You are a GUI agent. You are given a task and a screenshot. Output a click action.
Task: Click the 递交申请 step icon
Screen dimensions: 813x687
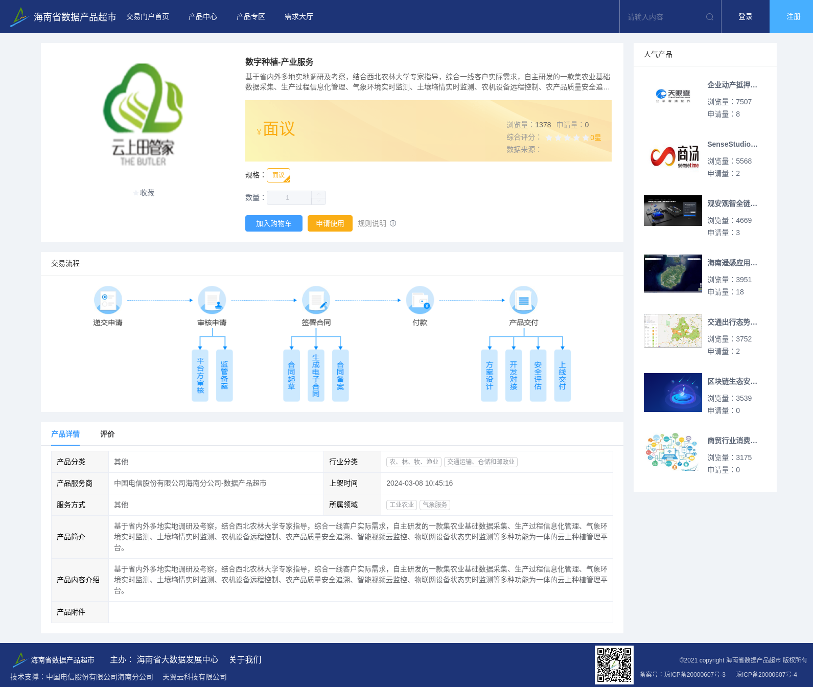pos(108,300)
